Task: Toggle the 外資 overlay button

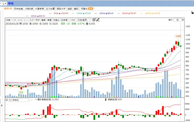Action: [14, 20]
